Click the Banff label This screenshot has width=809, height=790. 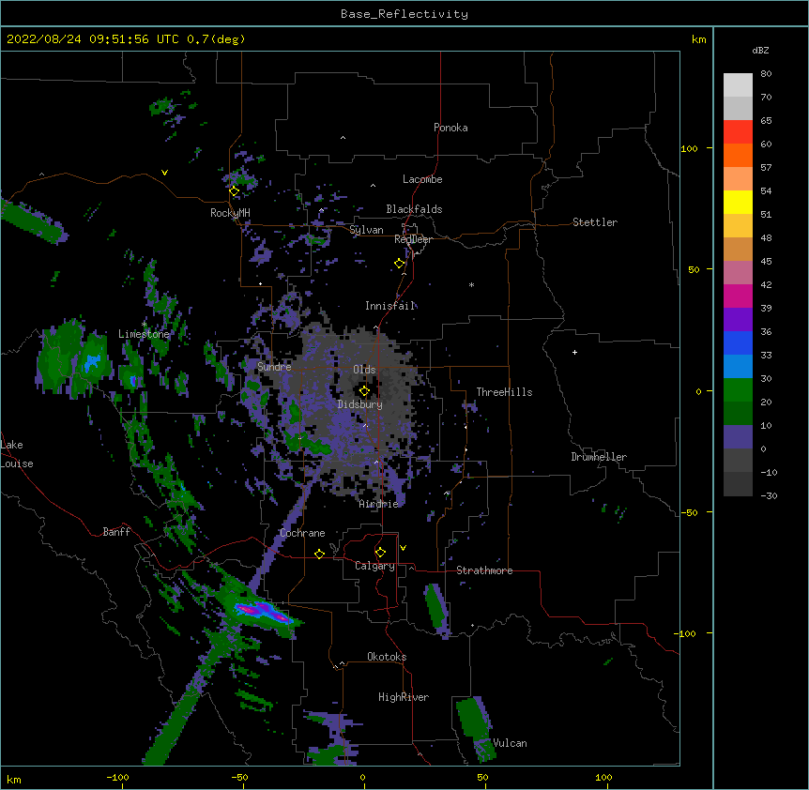pos(116,532)
